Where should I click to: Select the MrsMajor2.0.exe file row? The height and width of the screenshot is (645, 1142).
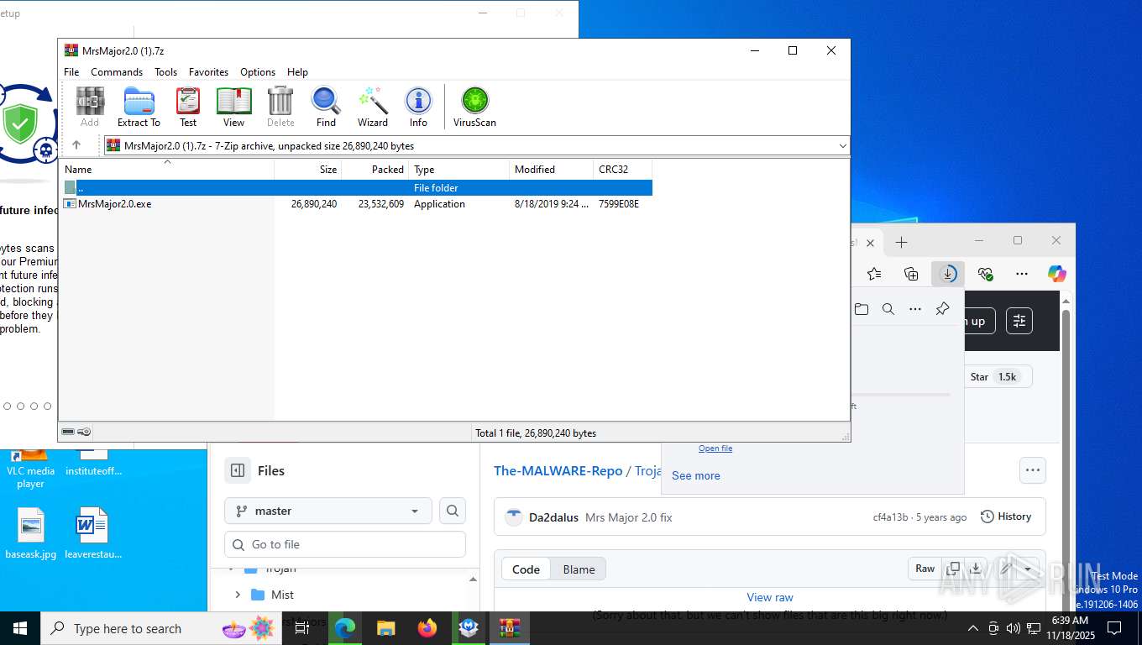pos(356,204)
